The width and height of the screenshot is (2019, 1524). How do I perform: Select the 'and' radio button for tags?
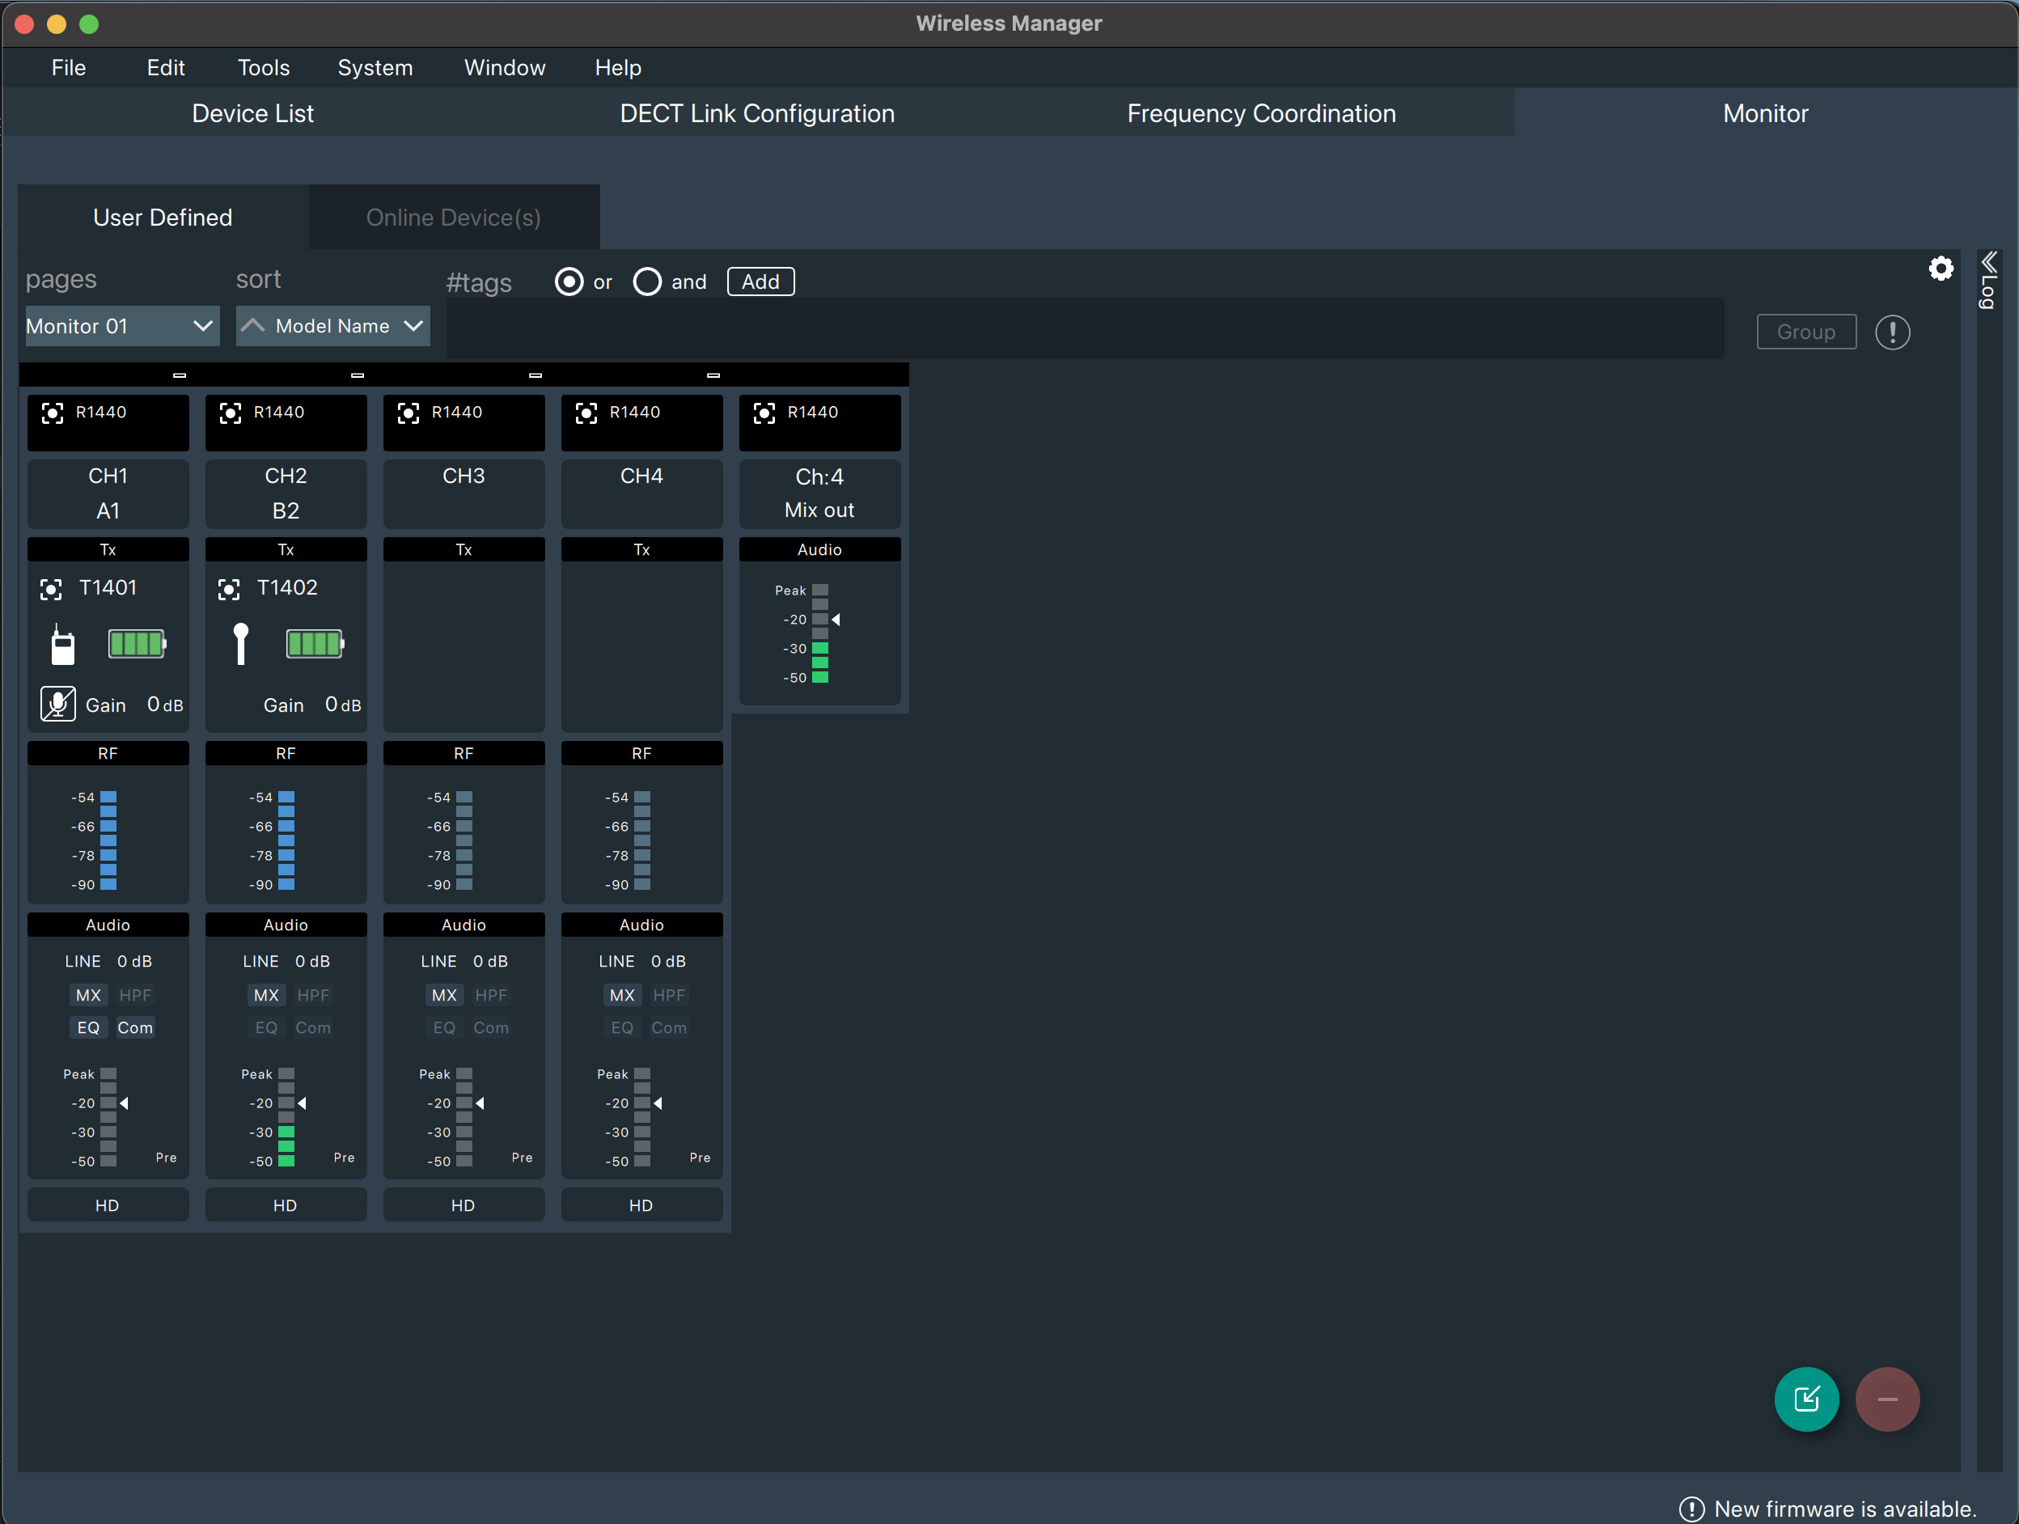click(x=647, y=280)
